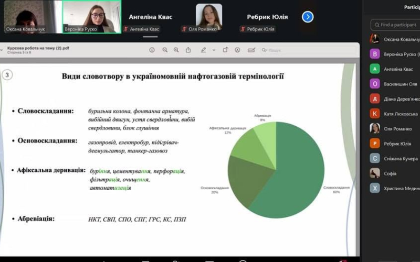Click the Find a participant search box

pos(395,25)
